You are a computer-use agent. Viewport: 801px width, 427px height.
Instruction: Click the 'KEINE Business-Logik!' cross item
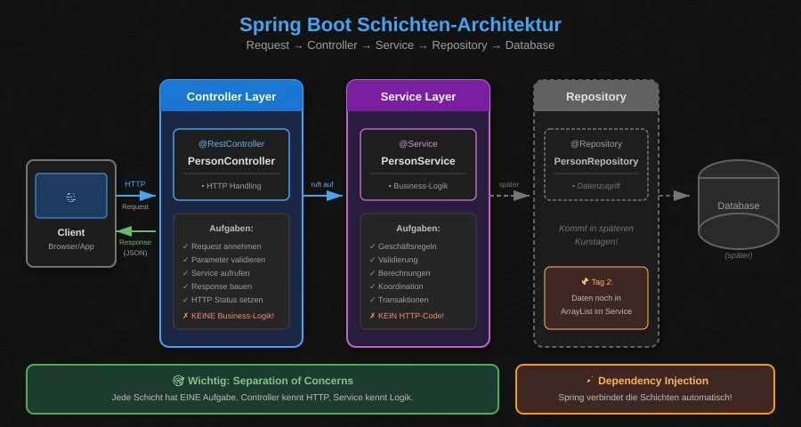pos(228,316)
